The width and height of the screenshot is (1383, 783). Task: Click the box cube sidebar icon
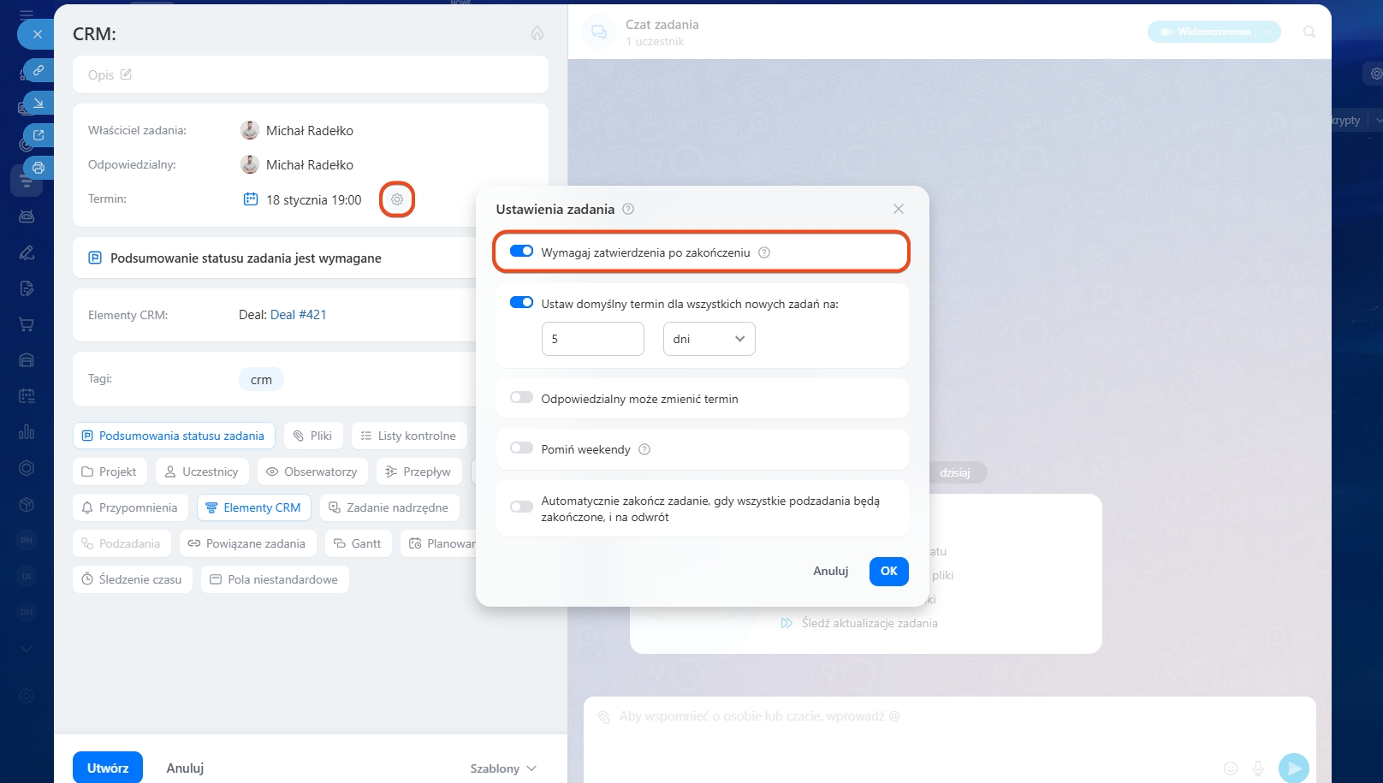27,504
